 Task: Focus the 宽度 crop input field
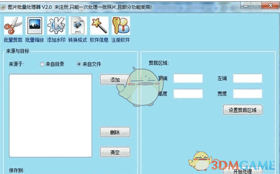click(x=248, y=94)
